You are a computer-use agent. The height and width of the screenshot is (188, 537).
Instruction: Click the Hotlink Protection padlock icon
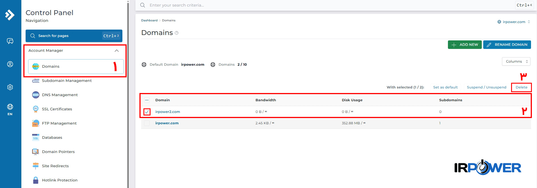point(36,180)
